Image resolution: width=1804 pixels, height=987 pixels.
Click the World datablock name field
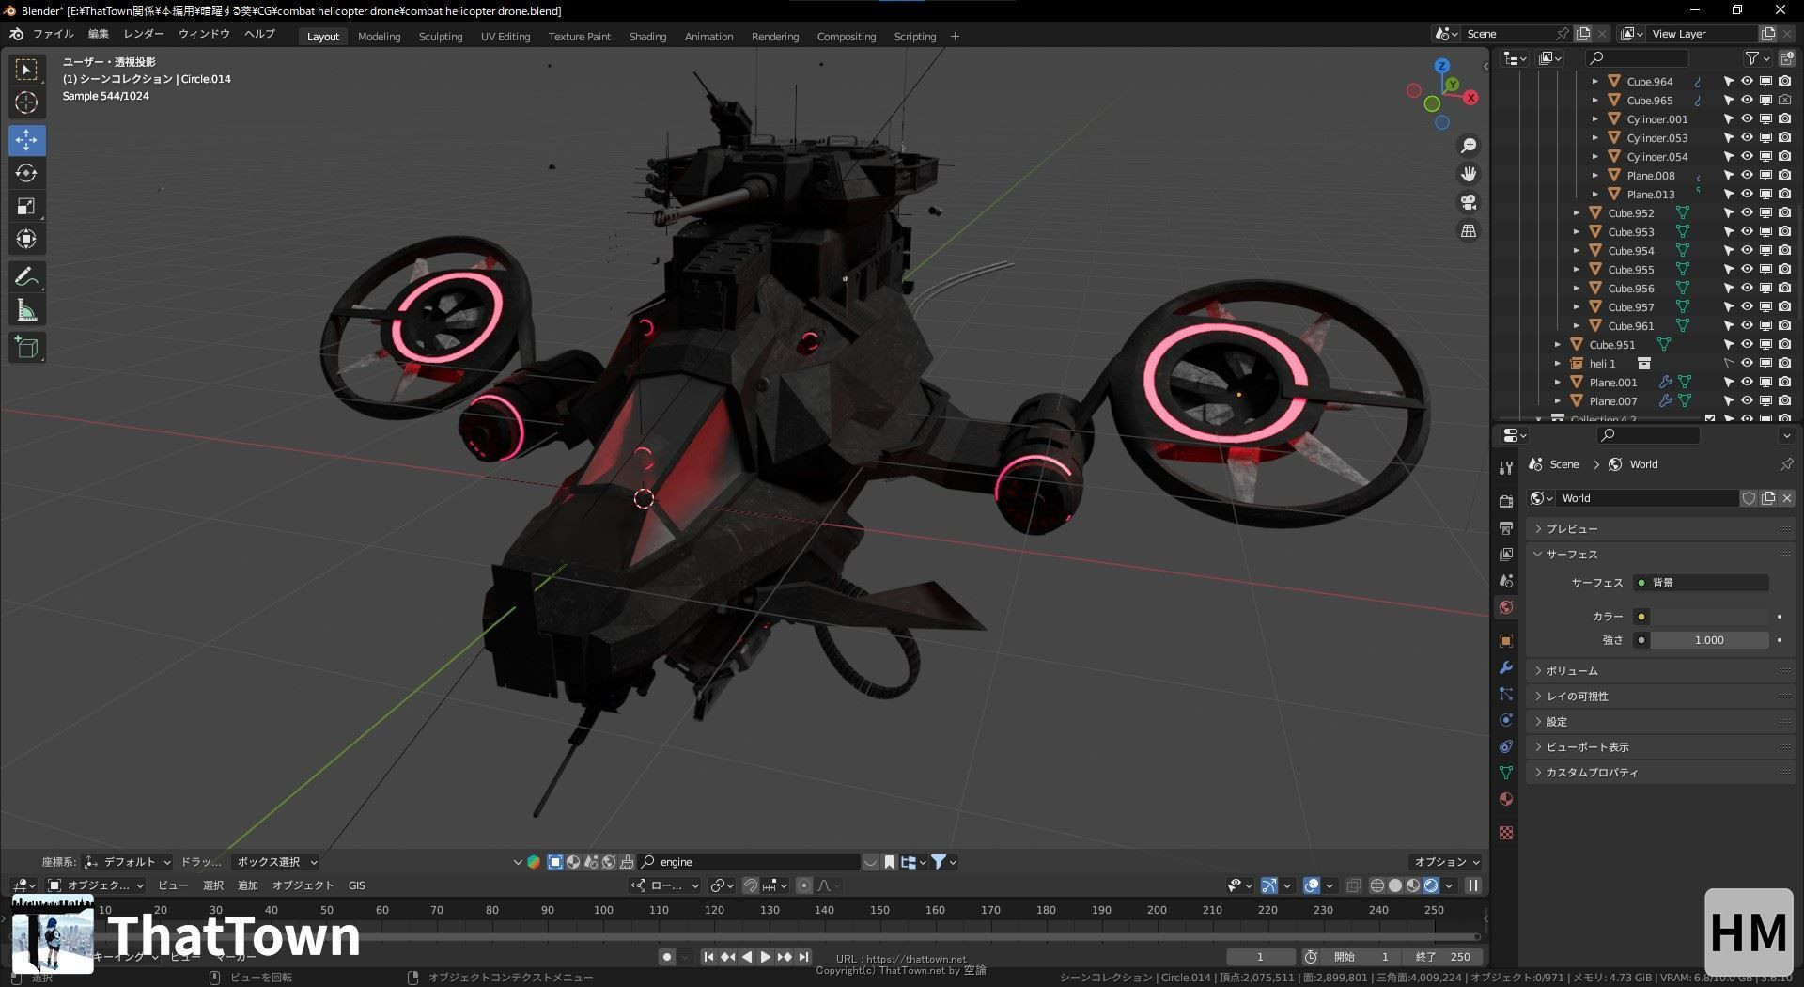(1647, 498)
